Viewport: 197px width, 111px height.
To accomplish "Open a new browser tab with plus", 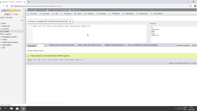I will pyautogui.click(x=29, y=2).
